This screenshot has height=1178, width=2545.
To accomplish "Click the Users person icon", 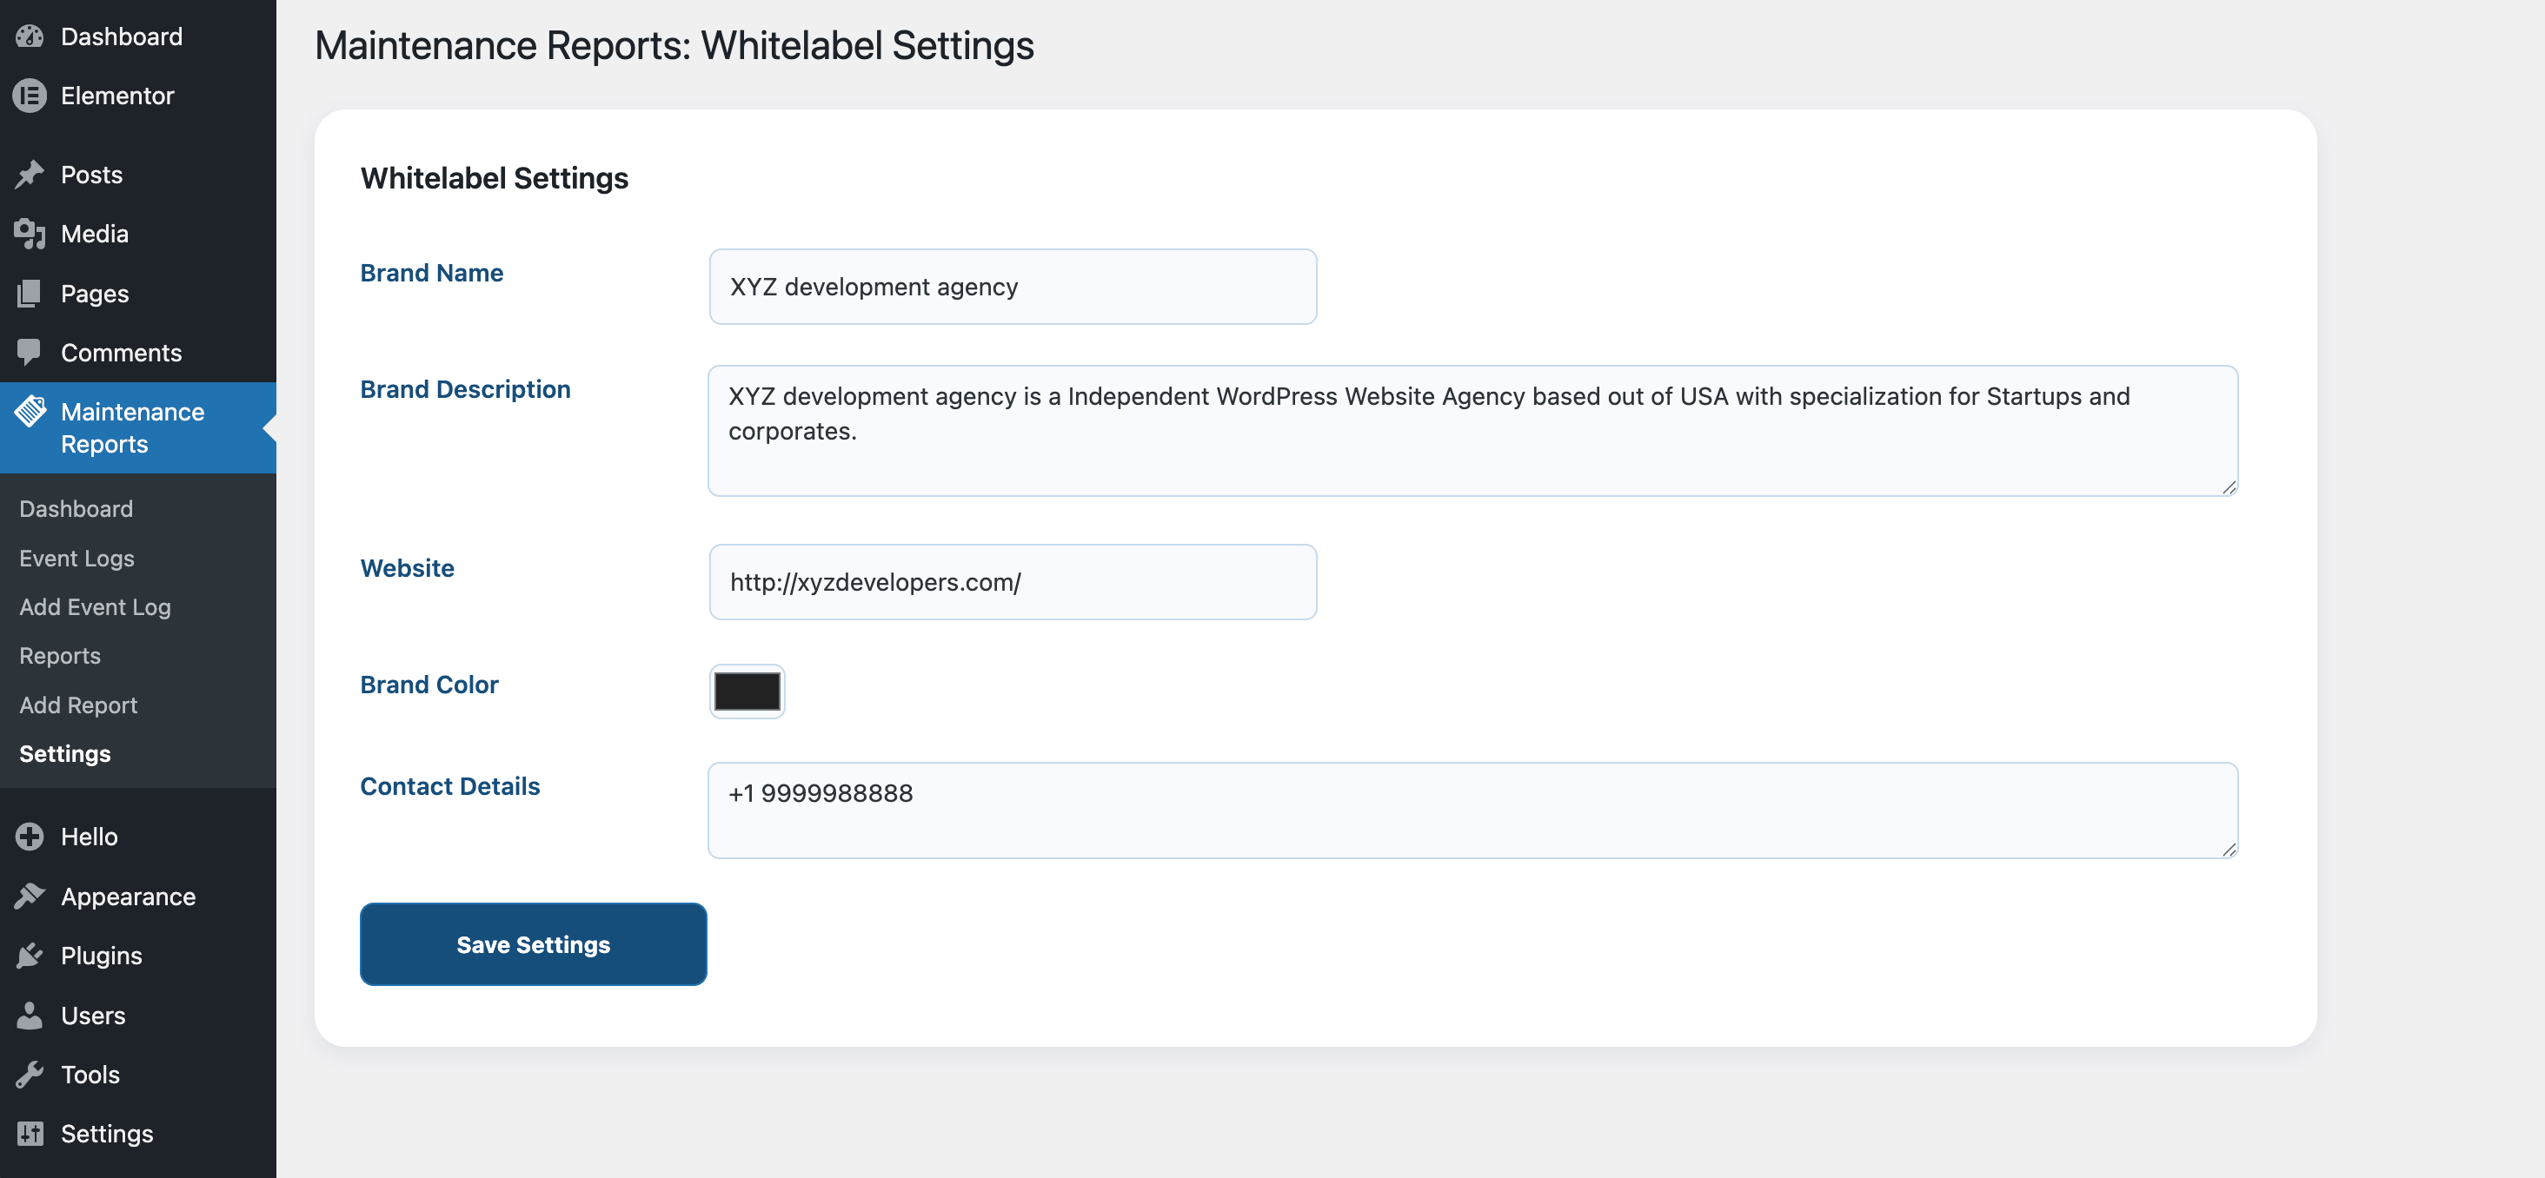I will 30,1015.
